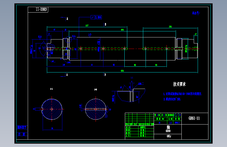Click the 145 bottom dimension
227x147 pixels.
(x=64, y=65)
